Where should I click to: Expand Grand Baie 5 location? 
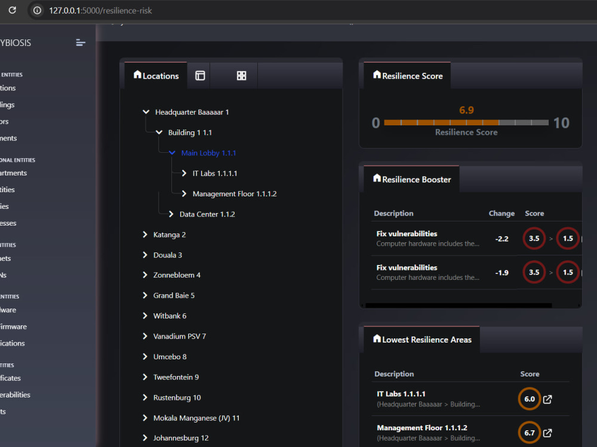tap(144, 295)
